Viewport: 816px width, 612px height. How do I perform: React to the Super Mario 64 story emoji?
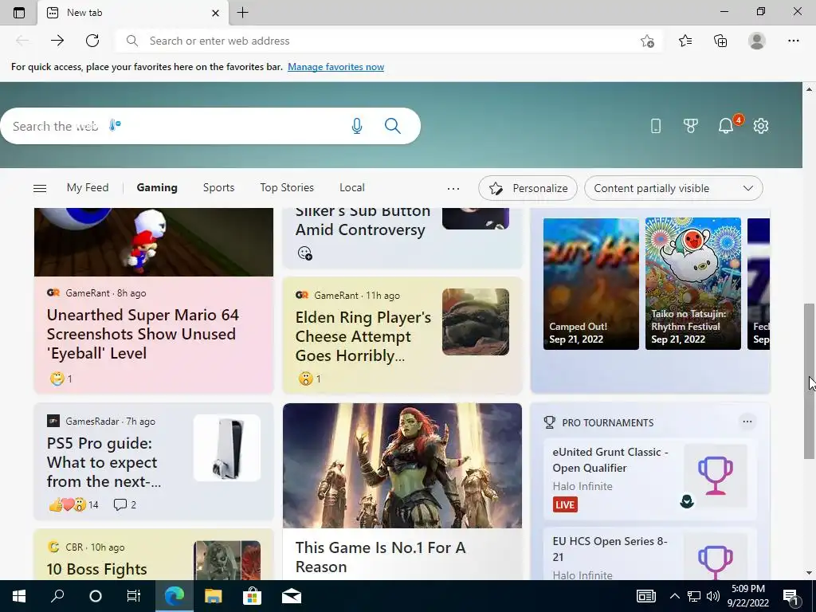click(57, 379)
